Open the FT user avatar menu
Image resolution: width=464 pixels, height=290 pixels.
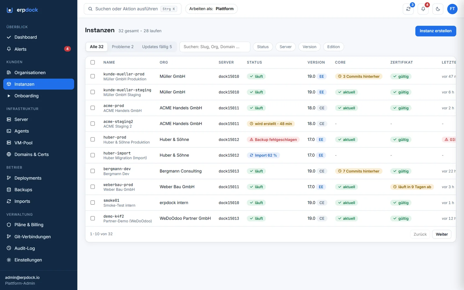tap(452, 9)
